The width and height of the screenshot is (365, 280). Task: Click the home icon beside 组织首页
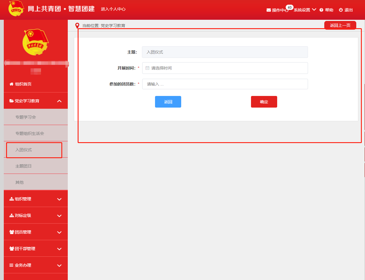(x=12, y=84)
